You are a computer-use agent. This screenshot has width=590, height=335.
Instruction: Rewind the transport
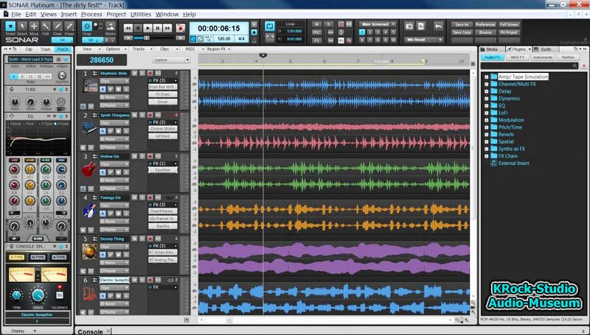pos(128,28)
